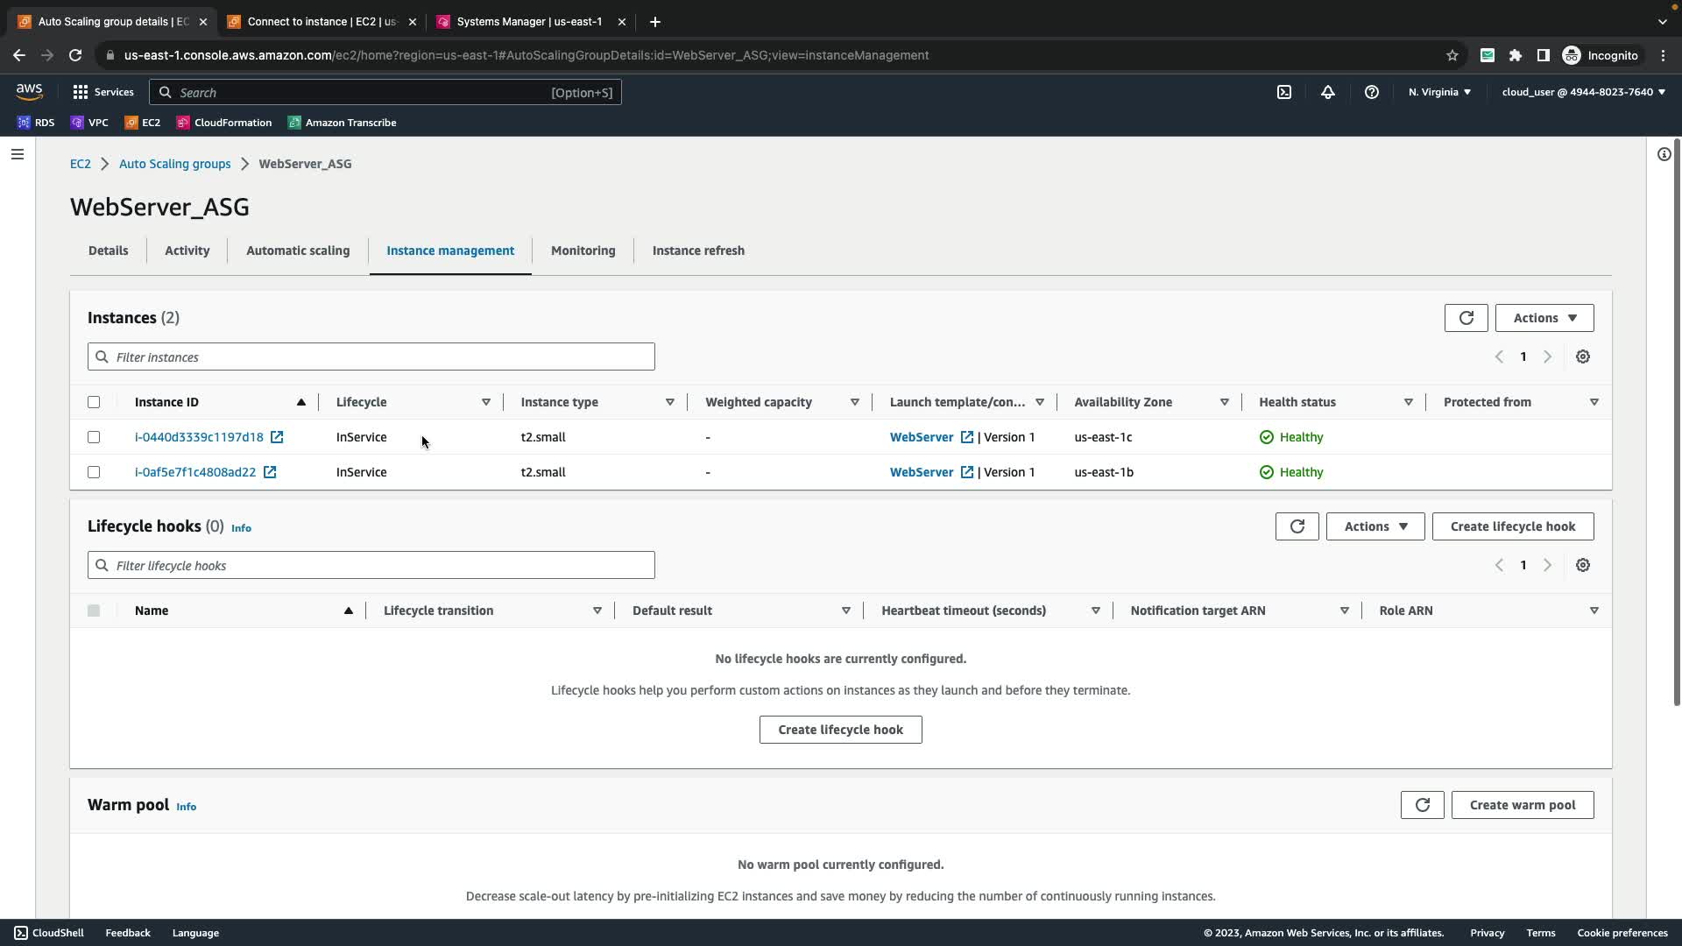Open Instances table preferences gear
Image resolution: width=1682 pixels, height=946 pixels.
pos(1582,357)
